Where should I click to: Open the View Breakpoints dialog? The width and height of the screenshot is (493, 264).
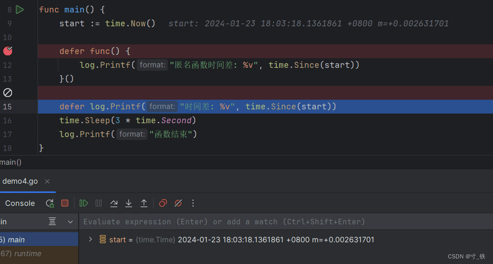click(163, 203)
